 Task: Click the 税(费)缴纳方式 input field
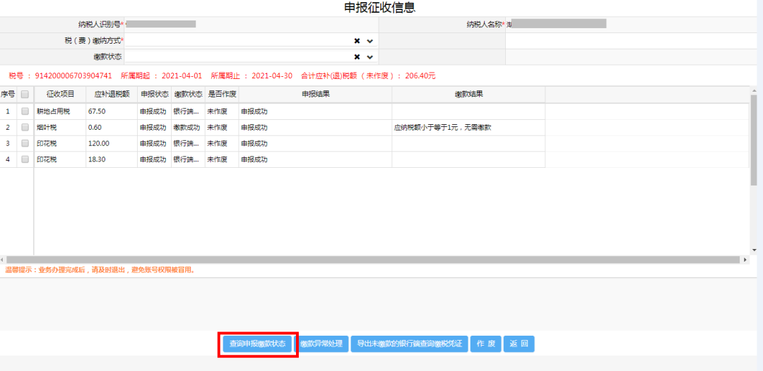click(251, 42)
